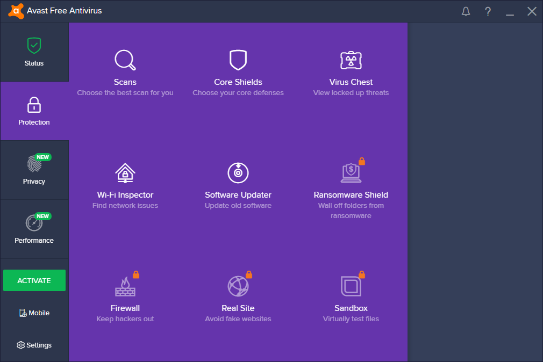
Task: Click the NEW badge on Privacy
Action: coord(43,157)
